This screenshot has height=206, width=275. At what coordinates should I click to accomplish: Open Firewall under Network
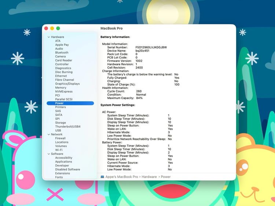60,138
